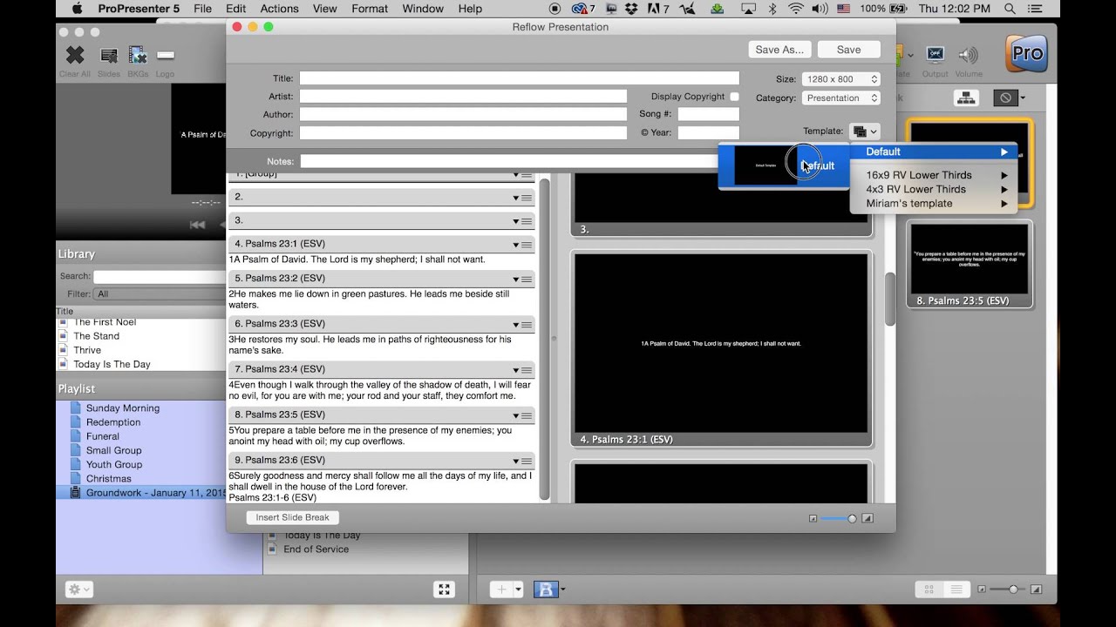The image size is (1116, 627).
Task: Click the ProPresenter Pro logo icon
Action: (1026, 53)
